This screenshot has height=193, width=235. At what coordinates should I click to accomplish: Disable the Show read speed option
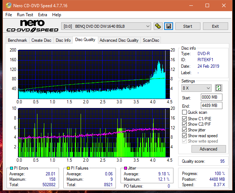[184, 135]
